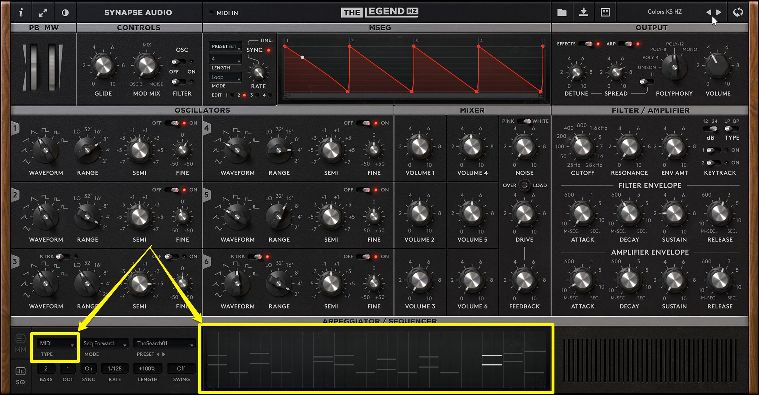Click the Colors KS HZ preset name

point(664,12)
